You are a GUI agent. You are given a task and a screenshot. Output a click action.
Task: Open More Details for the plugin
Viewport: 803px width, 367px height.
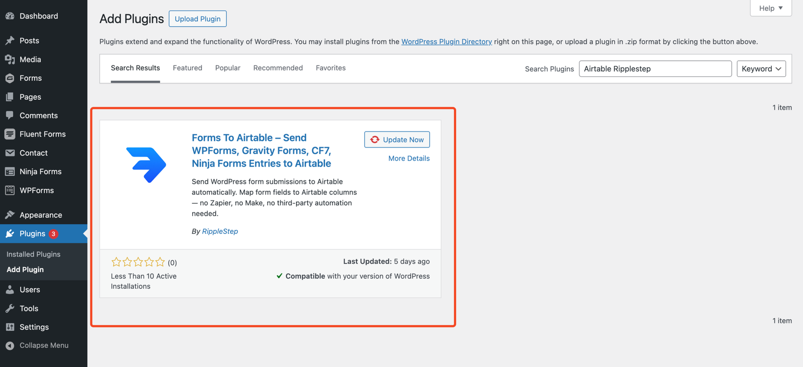pyautogui.click(x=409, y=158)
